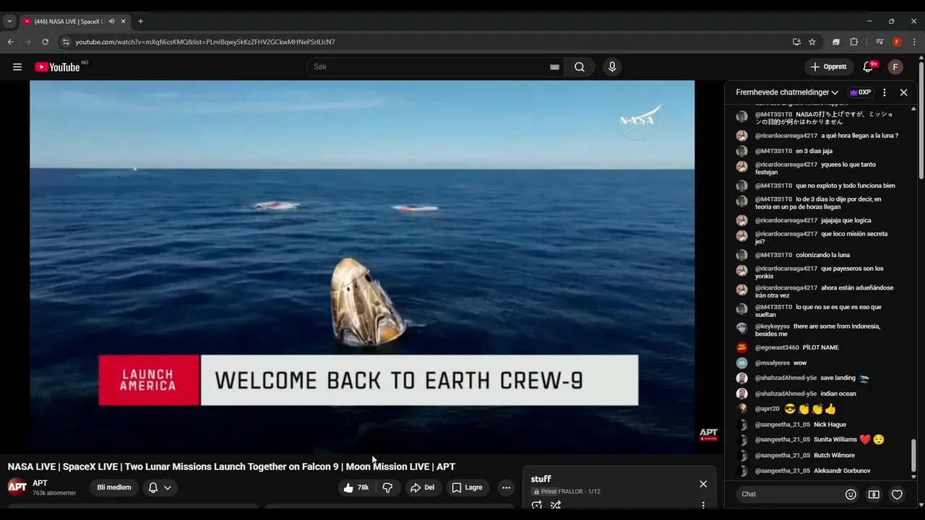Click the search magnifier button
Viewport: 925px width, 520px height.
point(580,67)
